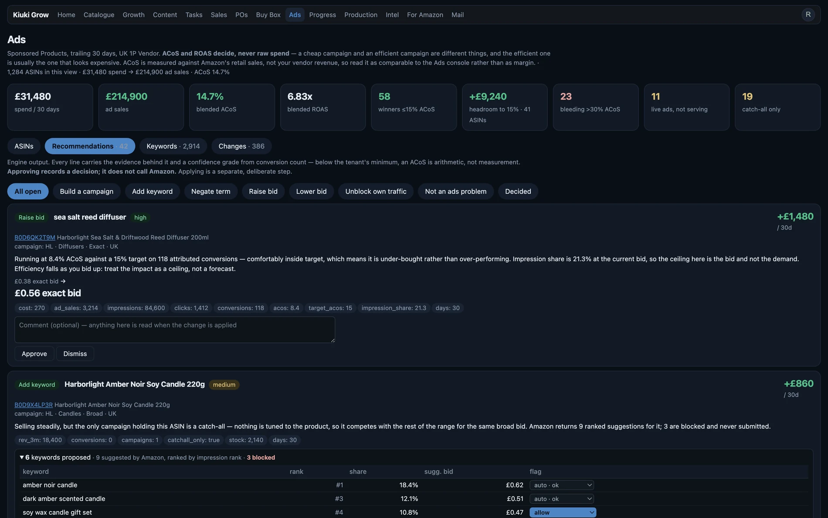Open ASIN link B0D6QK2T9M
The width and height of the screenshot is (828, 518).
tap(35, 237)
